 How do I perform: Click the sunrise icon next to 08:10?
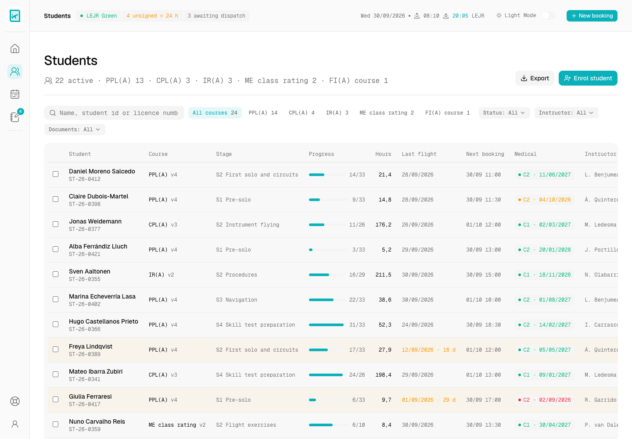point(417,16)
